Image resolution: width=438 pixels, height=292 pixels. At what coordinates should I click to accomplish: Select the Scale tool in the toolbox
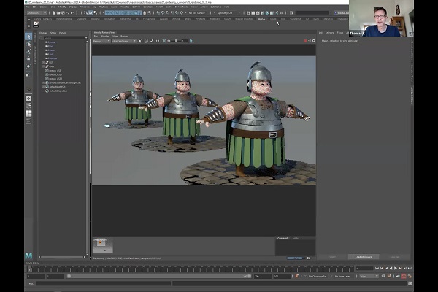28,74
